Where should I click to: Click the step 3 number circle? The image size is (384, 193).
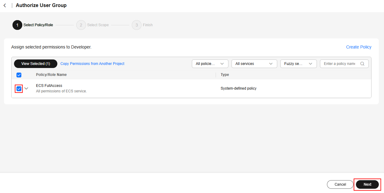(137, 25)
